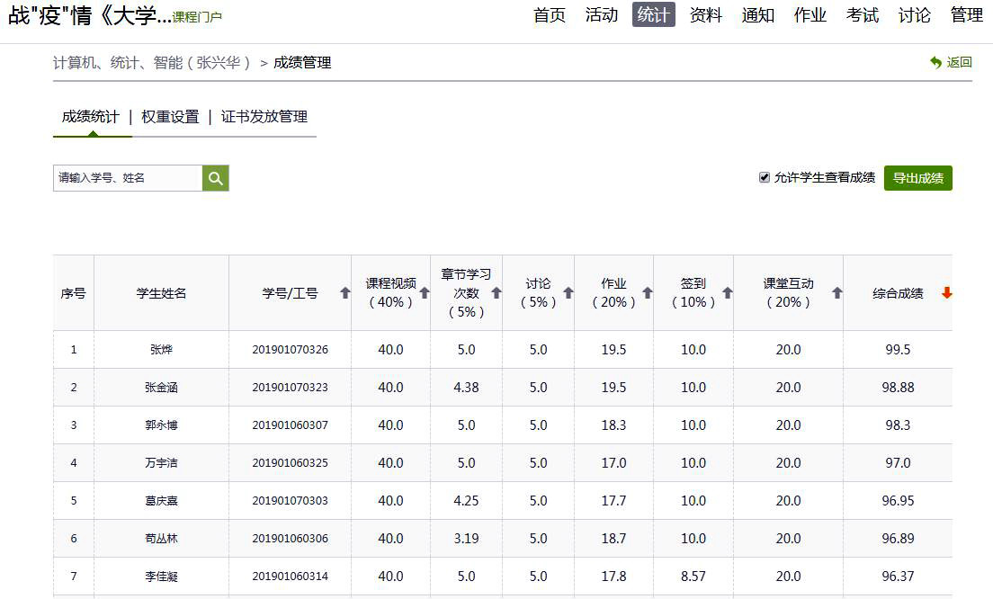Select 成绩统计 tab

(90, 117)
